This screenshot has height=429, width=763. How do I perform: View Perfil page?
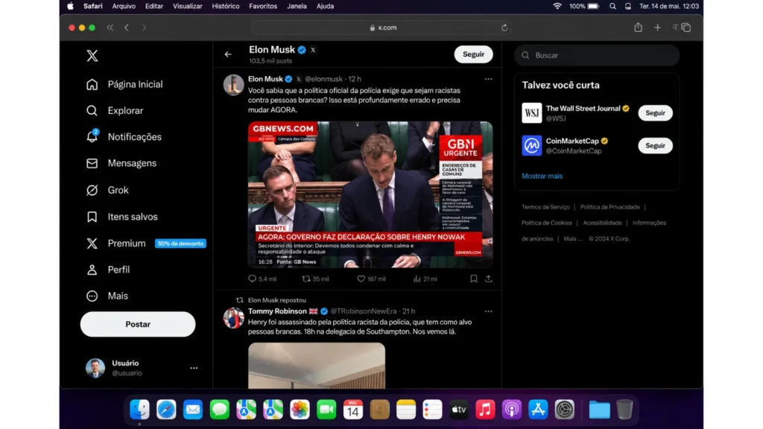point(107,270)
